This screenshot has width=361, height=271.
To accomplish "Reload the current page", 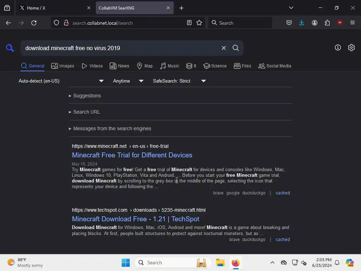I will [x=34, y=23].
